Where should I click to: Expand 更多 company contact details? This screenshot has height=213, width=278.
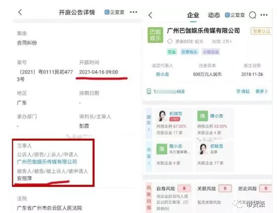point(261,91)
